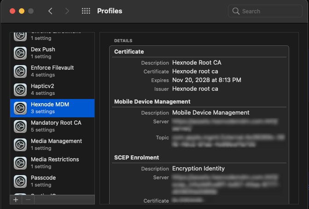Click the expiry date Nov 20, 2028
This screenshot has width=309, height=209.
click(x=207, y=80)
